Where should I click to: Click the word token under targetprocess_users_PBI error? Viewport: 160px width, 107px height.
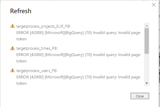point(22,83)
